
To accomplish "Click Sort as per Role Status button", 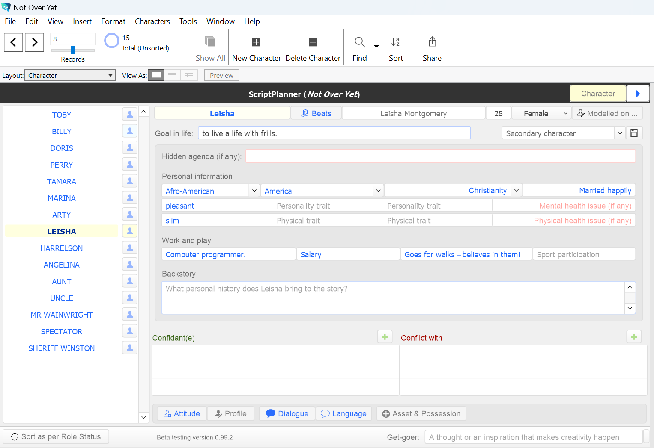I will tap(56, 436).
